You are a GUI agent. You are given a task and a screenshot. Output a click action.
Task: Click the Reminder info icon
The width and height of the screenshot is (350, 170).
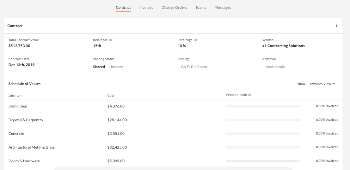pyautogui.click(x=110, y=40)
